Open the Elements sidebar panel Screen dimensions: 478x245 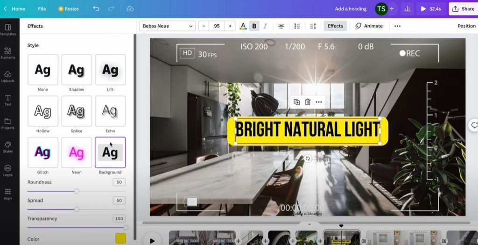(8, 53)
